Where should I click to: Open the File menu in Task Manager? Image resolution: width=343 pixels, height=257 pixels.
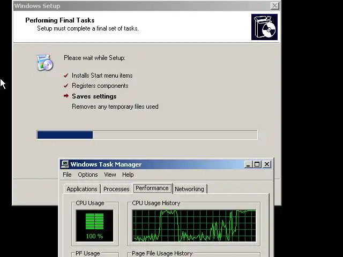coord(67,175)
